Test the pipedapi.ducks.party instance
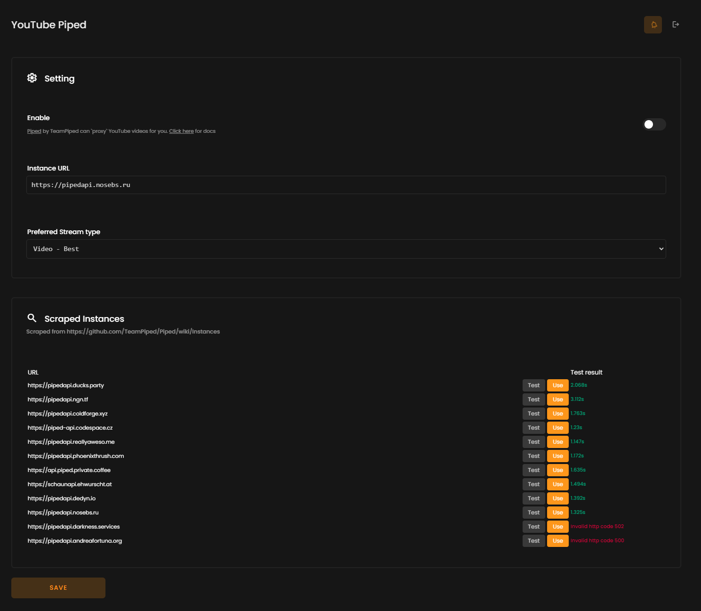Viewport: 701px width, 611px height. tap(533, 385)
